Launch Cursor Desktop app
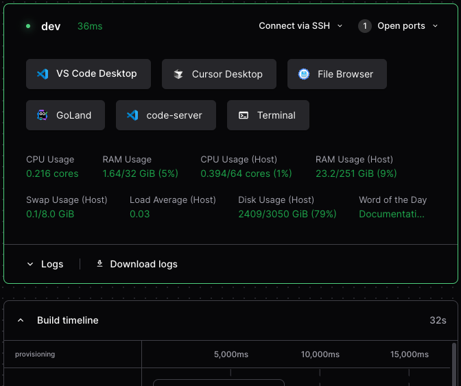This screenshot has width=461, height=386. click(219, 74)
